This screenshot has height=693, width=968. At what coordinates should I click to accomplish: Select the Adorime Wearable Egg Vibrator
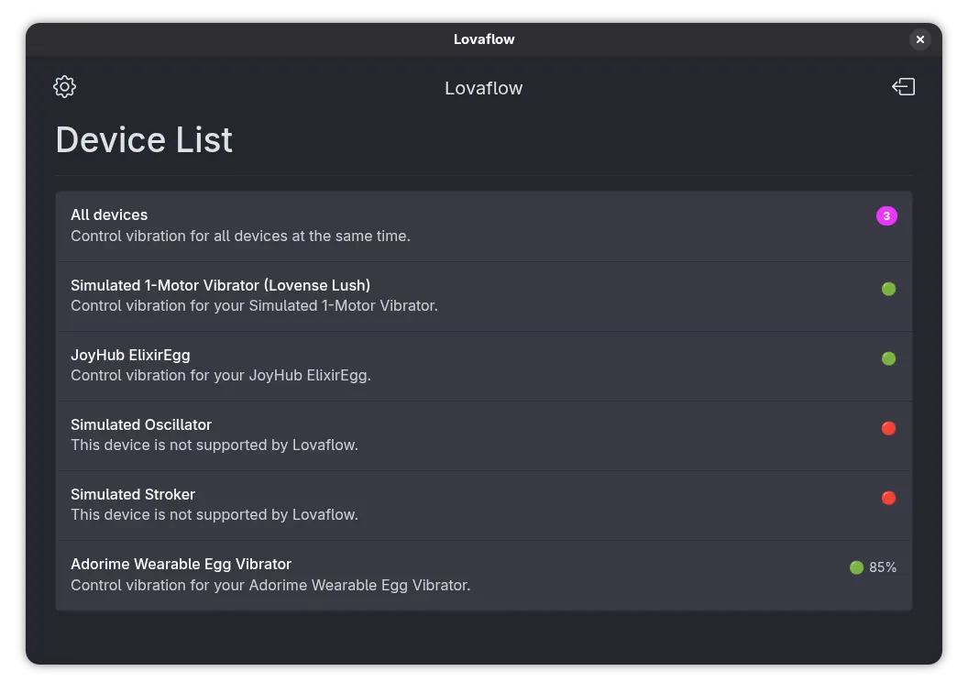[483, 575]
